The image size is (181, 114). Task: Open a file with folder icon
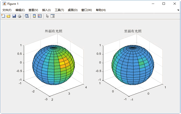coord(9,16)
